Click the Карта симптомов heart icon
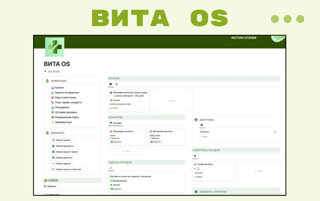Viewport: 320px width, 201px height. tap(53, 98)
